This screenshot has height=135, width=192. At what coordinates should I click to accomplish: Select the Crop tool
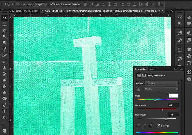[5, 42]
